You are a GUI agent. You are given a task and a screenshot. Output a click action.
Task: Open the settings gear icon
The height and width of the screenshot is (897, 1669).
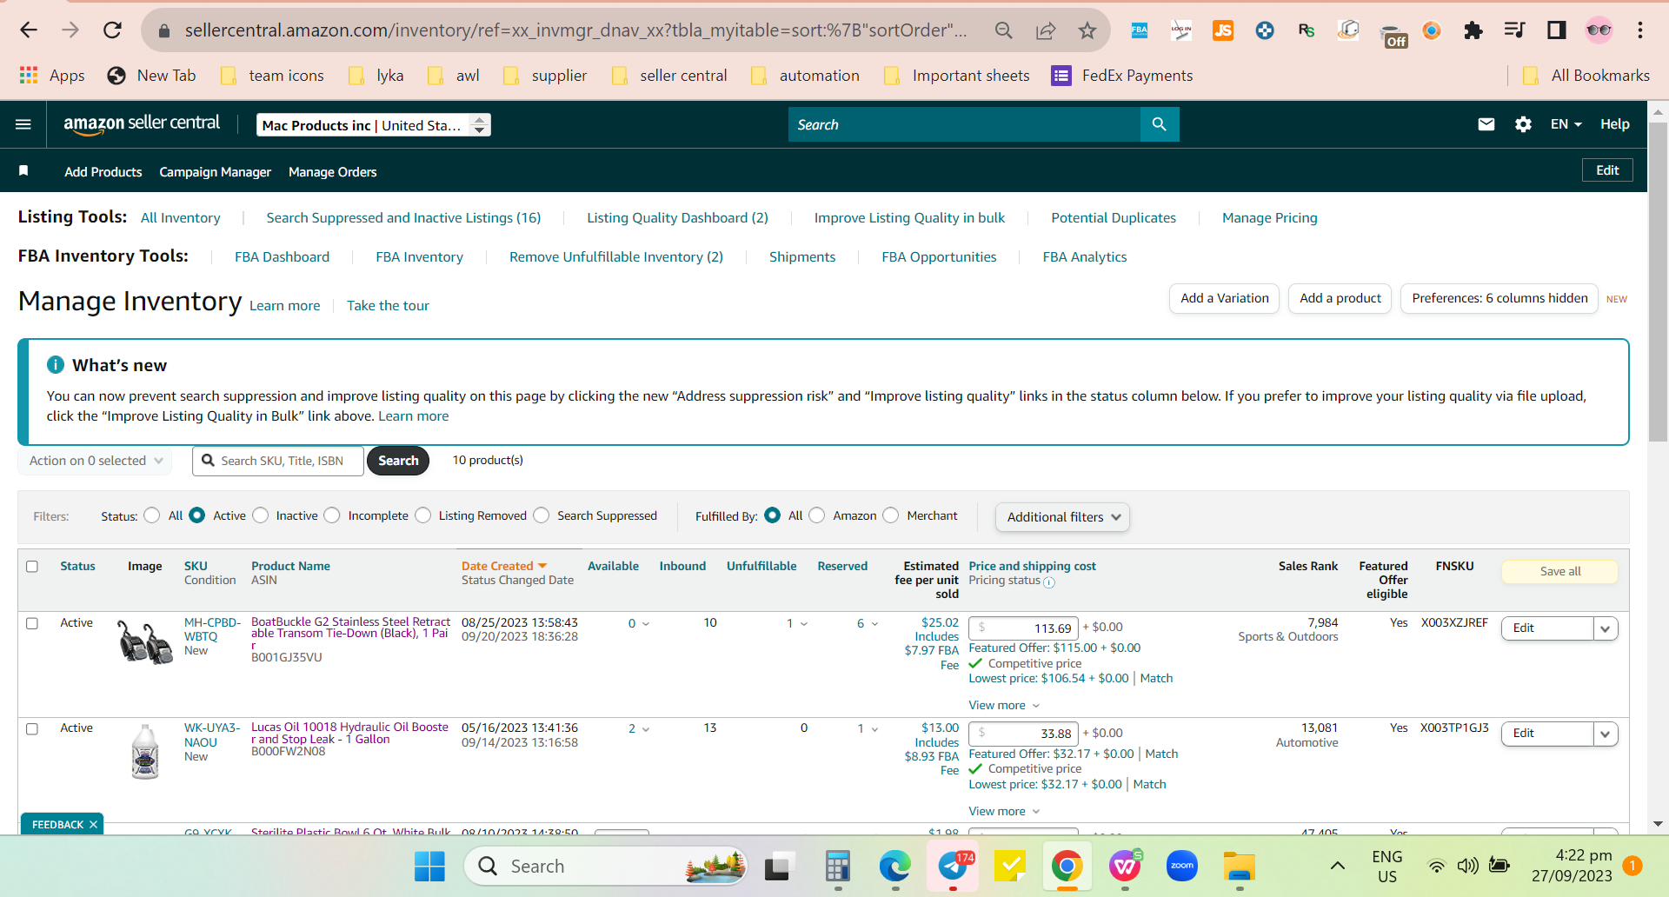[x=1523, y=124]
